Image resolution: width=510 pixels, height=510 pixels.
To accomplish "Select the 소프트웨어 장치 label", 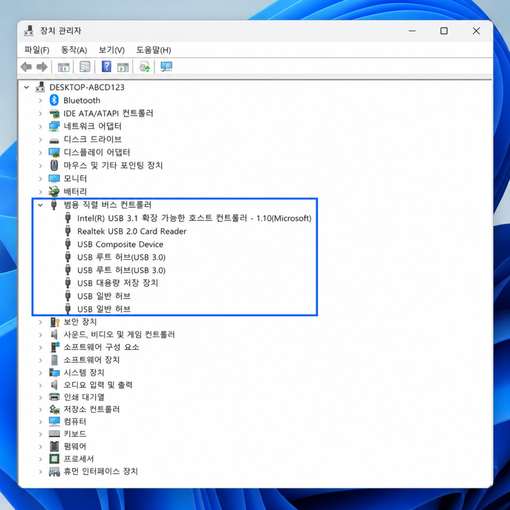I will [x=92, y=360].
